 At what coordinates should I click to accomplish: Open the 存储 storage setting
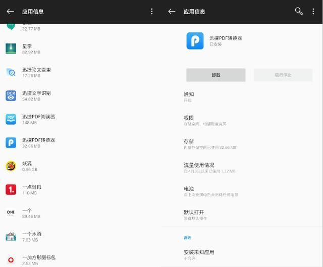point(242,144)
